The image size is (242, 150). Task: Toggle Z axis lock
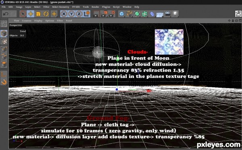79,14
